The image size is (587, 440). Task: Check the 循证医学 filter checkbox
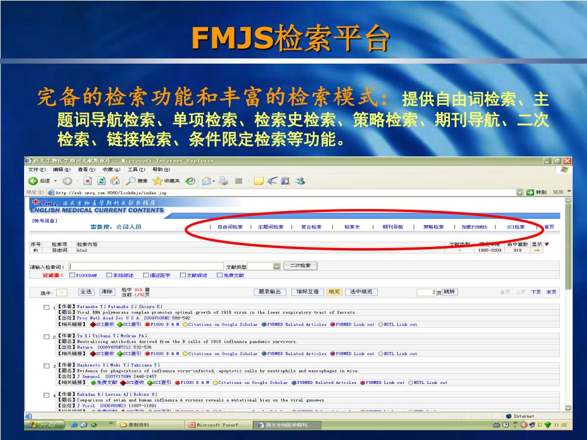146,275
